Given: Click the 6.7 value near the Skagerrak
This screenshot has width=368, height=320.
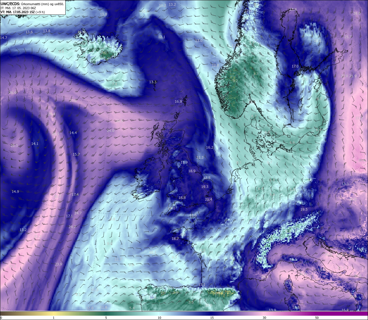Looking at the screenshot, I should [254, 116].
